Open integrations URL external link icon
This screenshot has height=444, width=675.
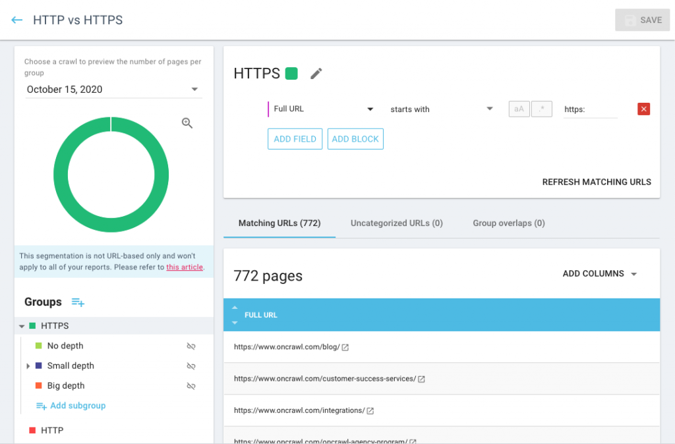point(370,410)
